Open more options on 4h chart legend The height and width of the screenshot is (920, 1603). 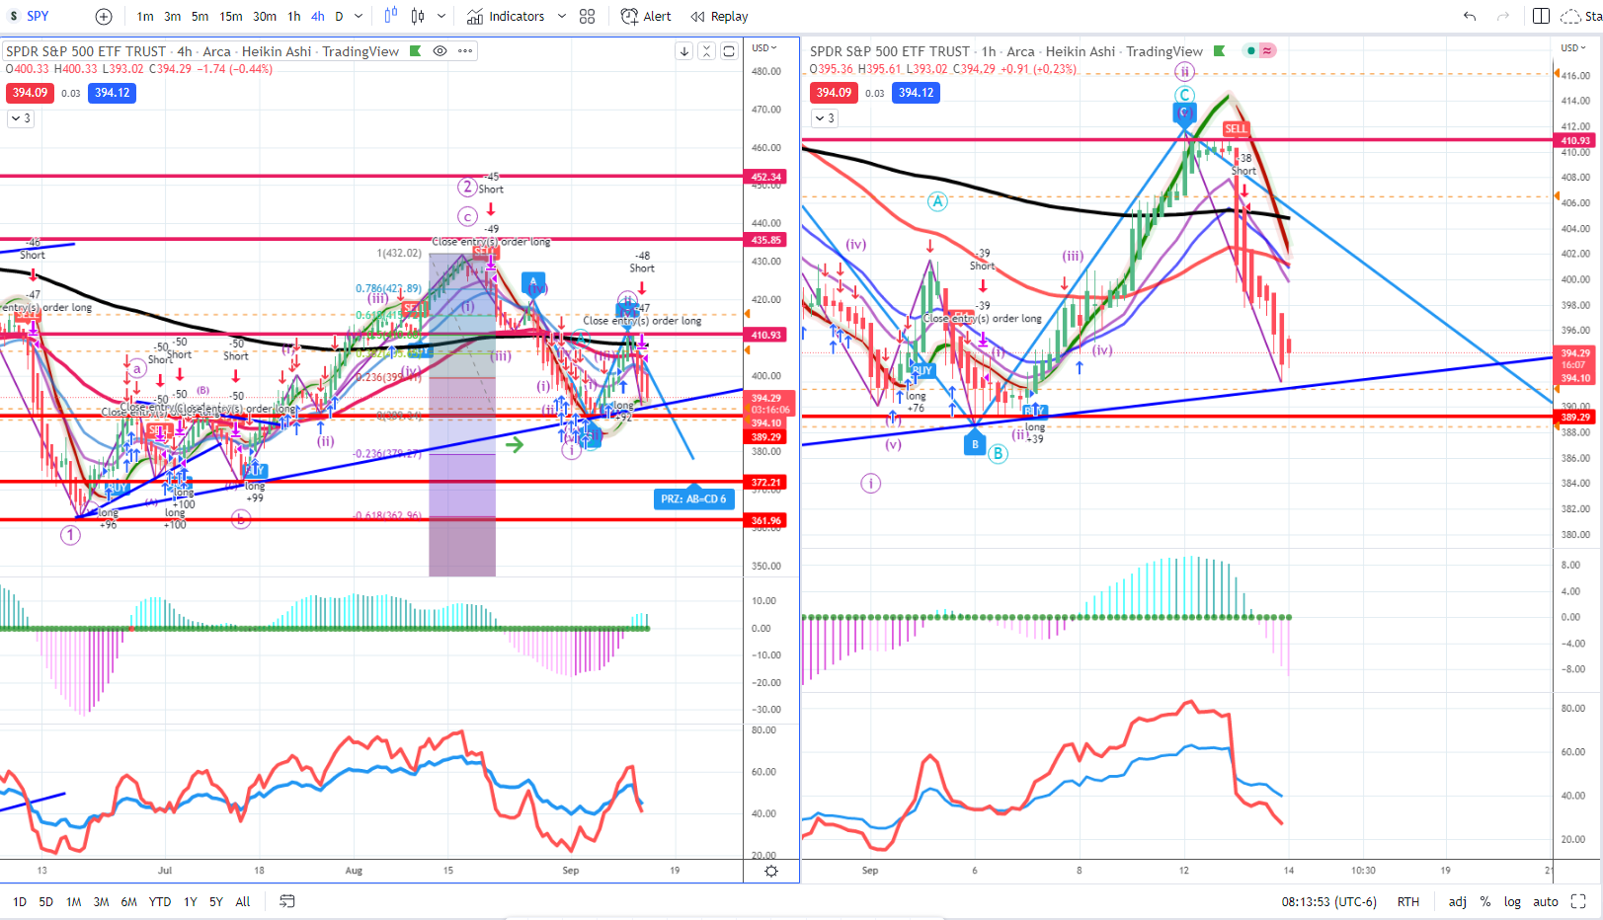465,50
